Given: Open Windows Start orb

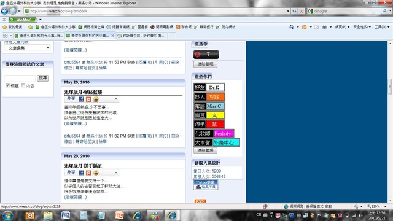Looking at the screenshot, I should click(x=7, y=215).
